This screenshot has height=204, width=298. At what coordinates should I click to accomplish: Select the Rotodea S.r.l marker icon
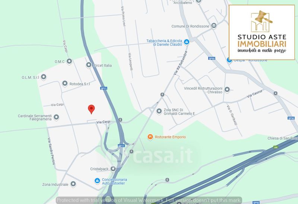65,84
